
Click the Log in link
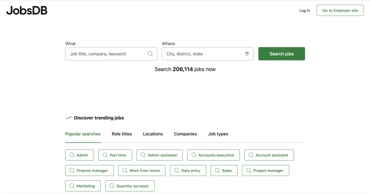(305, 11)
